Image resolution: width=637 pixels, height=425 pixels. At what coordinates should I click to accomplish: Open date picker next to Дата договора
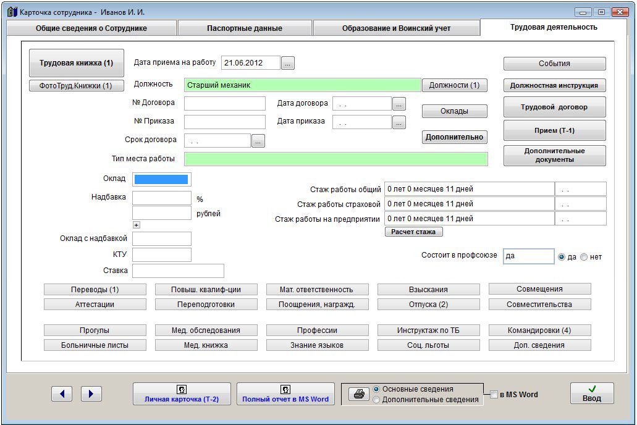click(x=399, y=104)
